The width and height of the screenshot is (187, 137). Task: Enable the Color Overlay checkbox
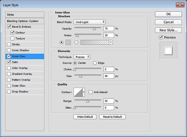coord(9,68)
